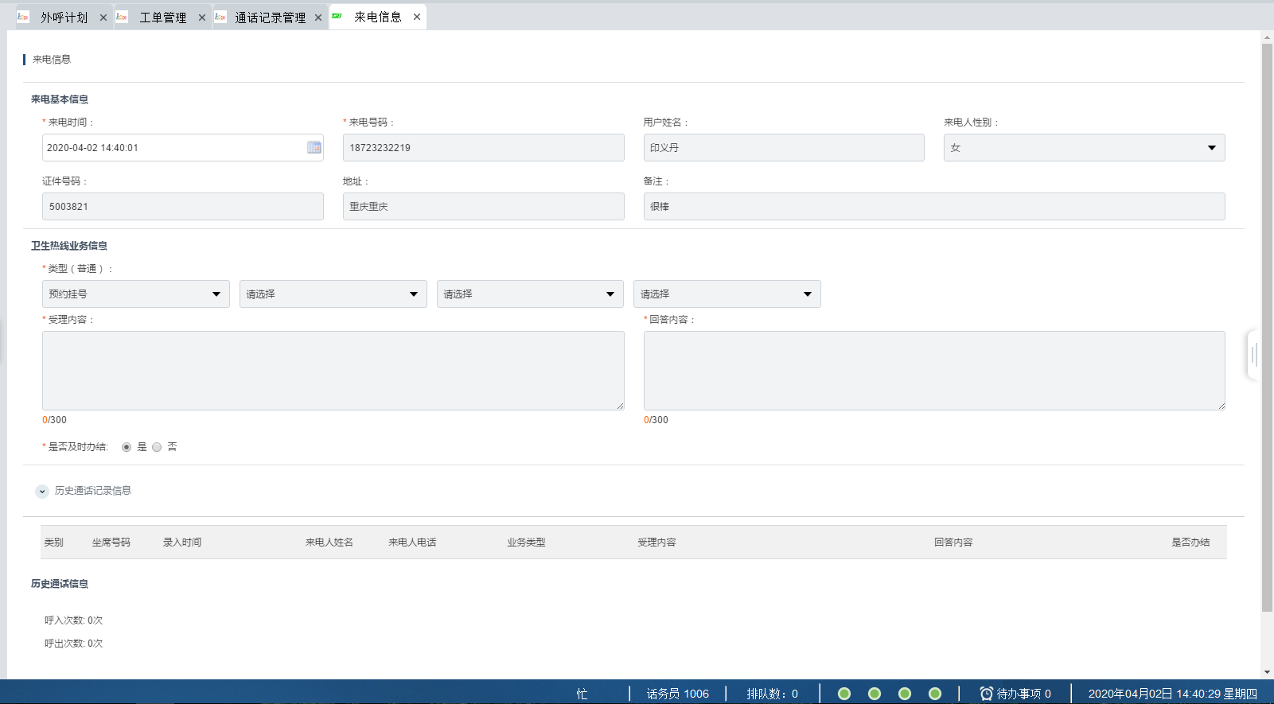This screenshot has height=704, width=1274.
Task: Click the 呼入次数: 0次 text
Action: [73, 620]
